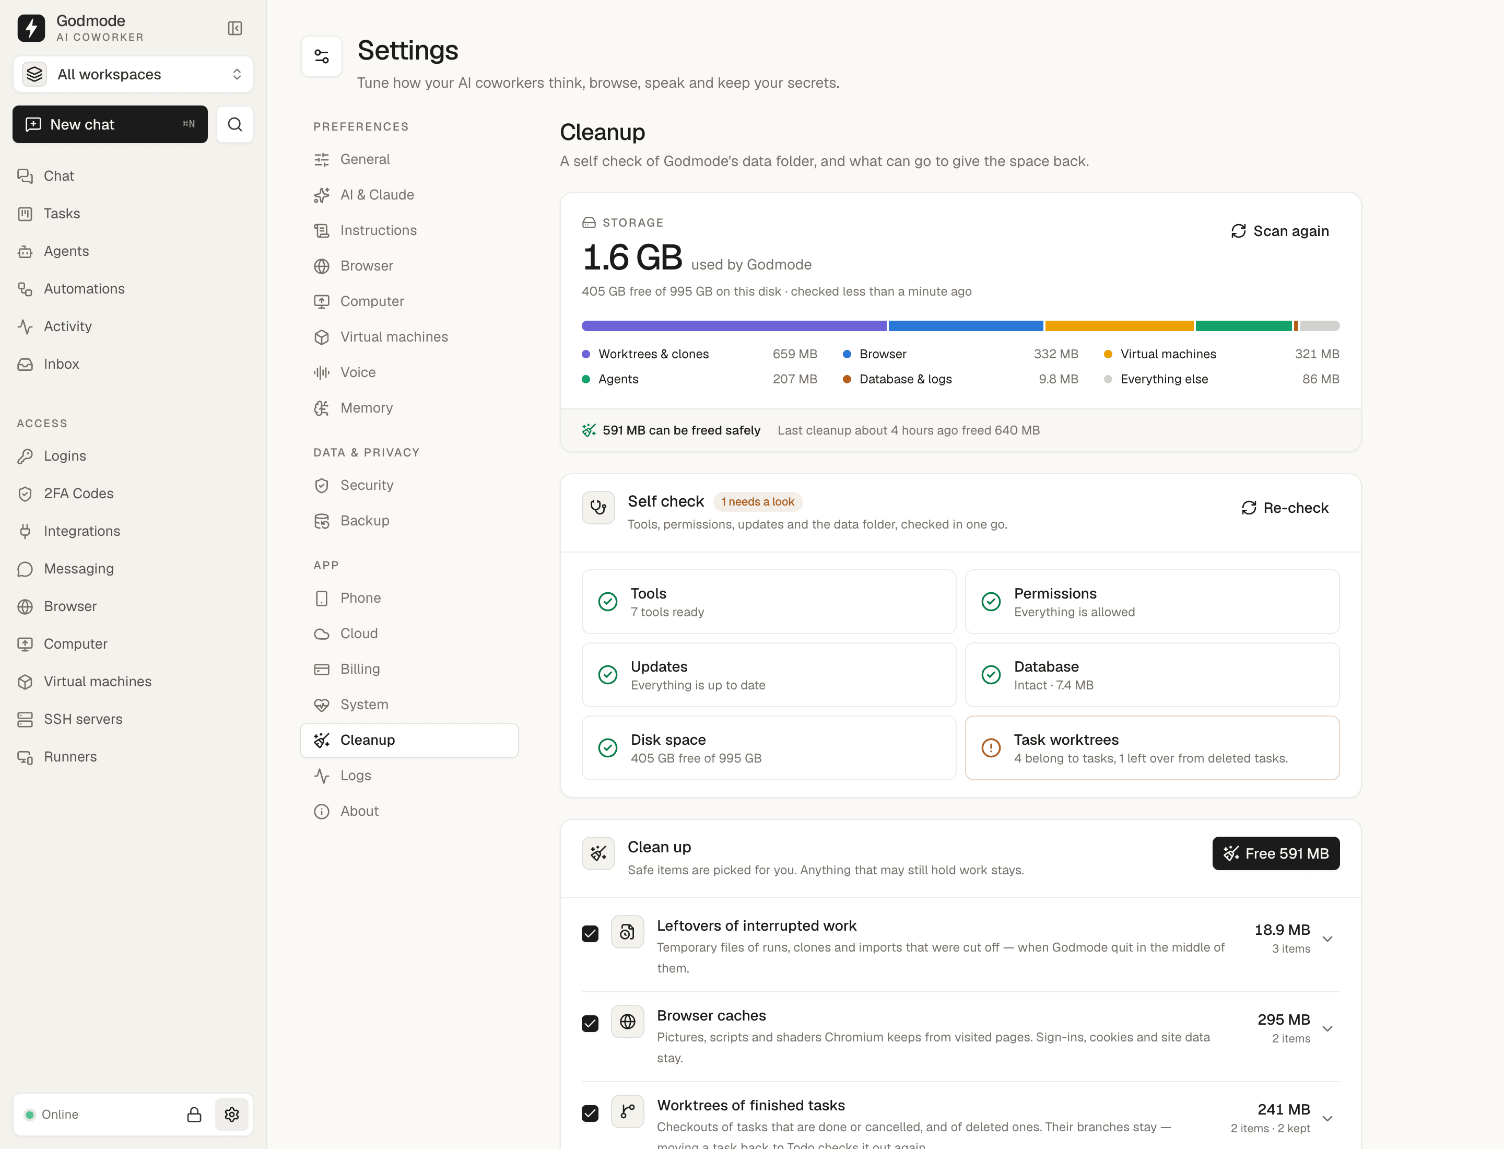The image size is (1504, 1149).
Task: Click the Worktrees of finished tasks branch icon
Action: pos(627,1111)
